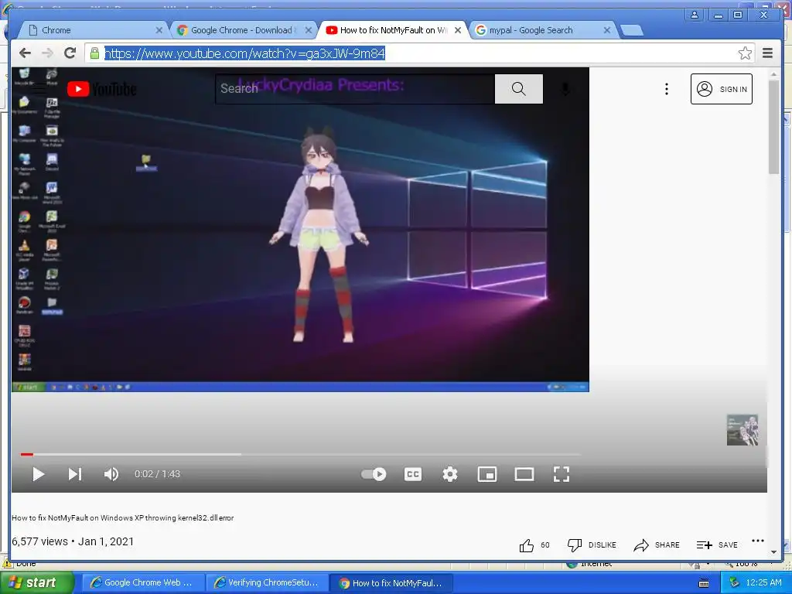Click the green padlock site security icon
This screenshot has height=594, width=792.
pos(94,53)
